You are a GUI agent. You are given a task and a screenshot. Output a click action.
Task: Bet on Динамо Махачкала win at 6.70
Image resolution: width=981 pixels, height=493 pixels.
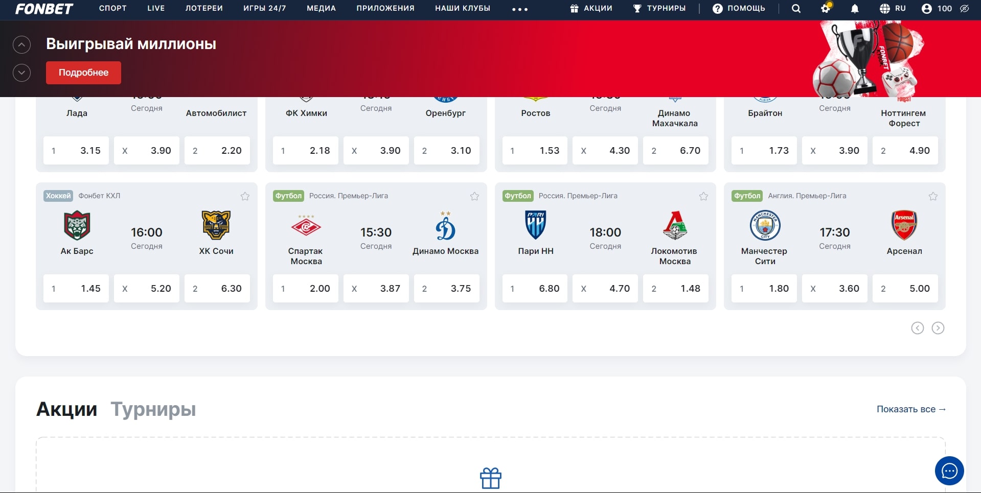676,150
